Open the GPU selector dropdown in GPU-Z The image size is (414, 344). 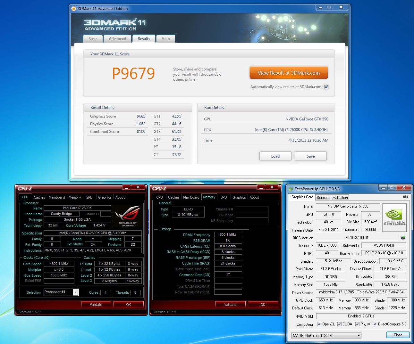(x=326, y=336)
